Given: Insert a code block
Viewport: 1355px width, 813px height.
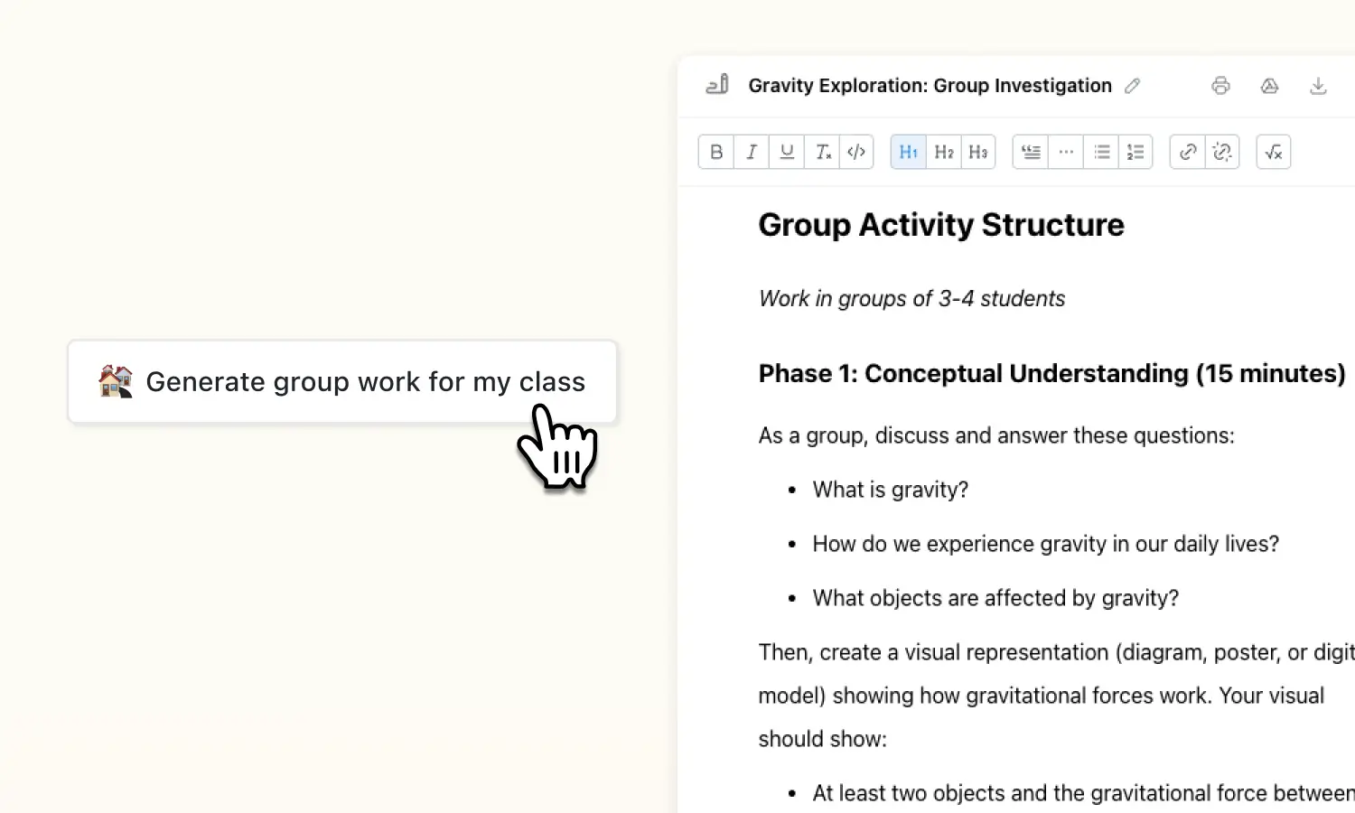Looking at the screenshot, I should [x=855, y=152].
